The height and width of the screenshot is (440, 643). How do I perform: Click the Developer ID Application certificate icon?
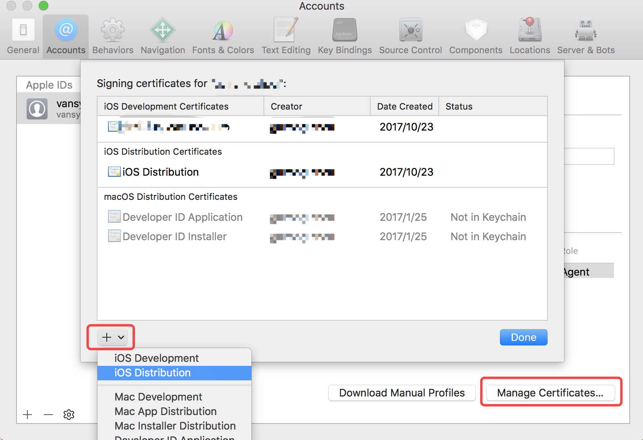(114, 217)
